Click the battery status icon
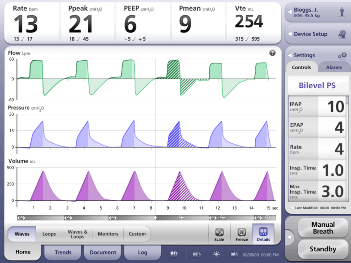The height and width of the screenshot is (263, 351). pyautogui.click(x=197, y=254)
